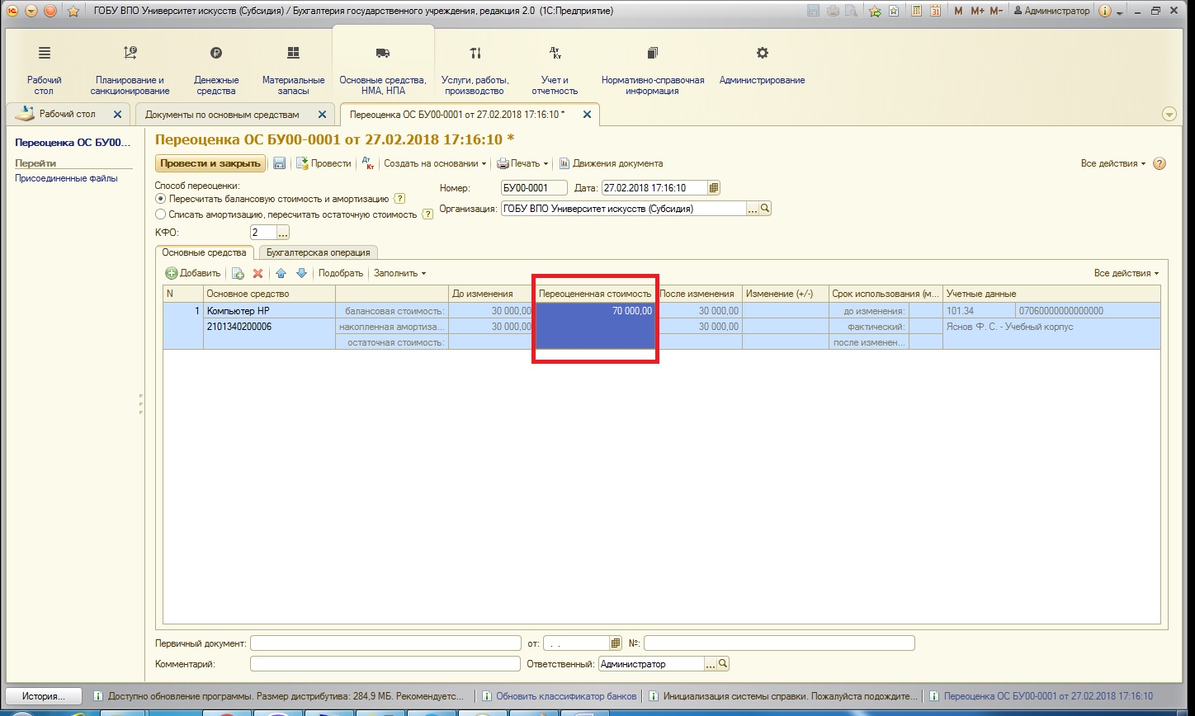Click Срок использования column header
Screen dimensions: 1195x716
[x=886, y=294]
